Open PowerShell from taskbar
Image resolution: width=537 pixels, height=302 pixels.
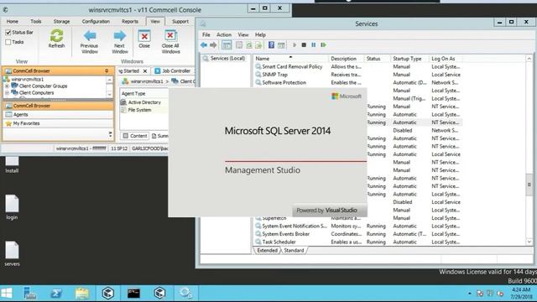56,293
